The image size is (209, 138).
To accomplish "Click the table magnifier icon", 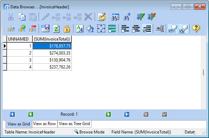I will pos(11,29).
